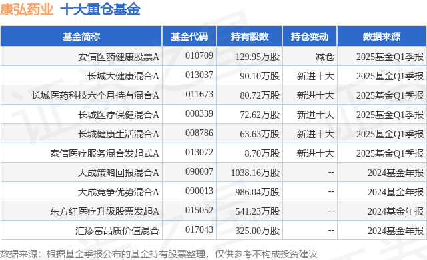Screen dimensions: 427x260
Task: Select 大成竞争优势混合A fund name
Action: point(119,192)
